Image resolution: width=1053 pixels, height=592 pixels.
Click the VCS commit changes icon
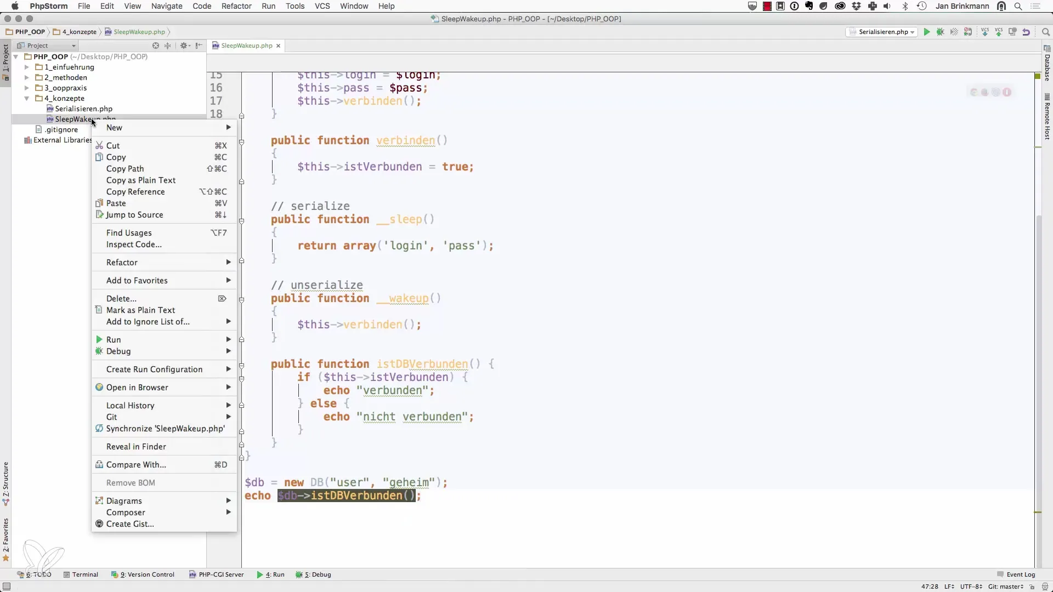[999, 32]
